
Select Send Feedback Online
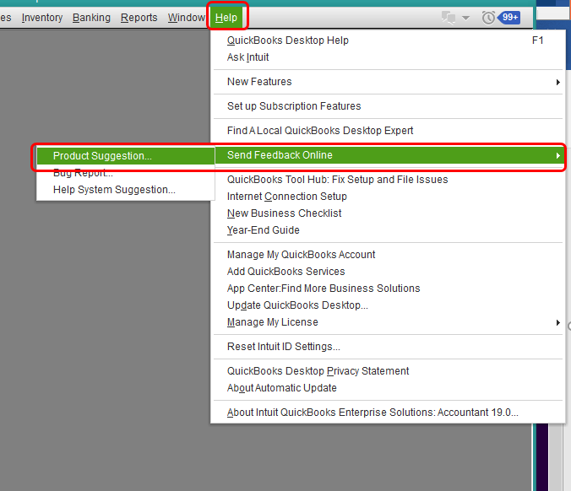(389, 155)
